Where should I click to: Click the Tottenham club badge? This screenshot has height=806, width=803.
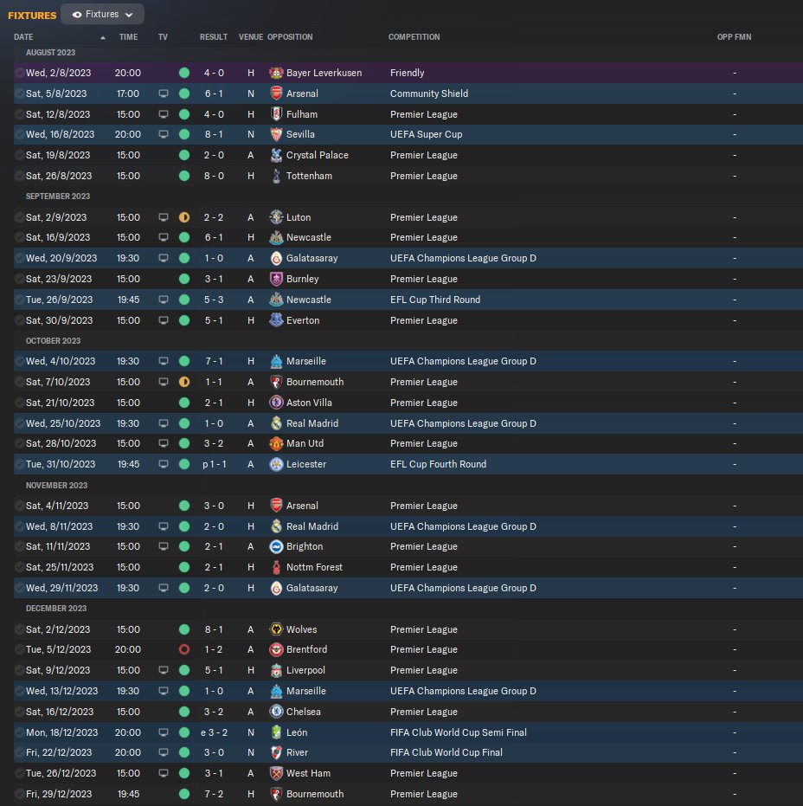pyautogui.click(x=276, y=176)
